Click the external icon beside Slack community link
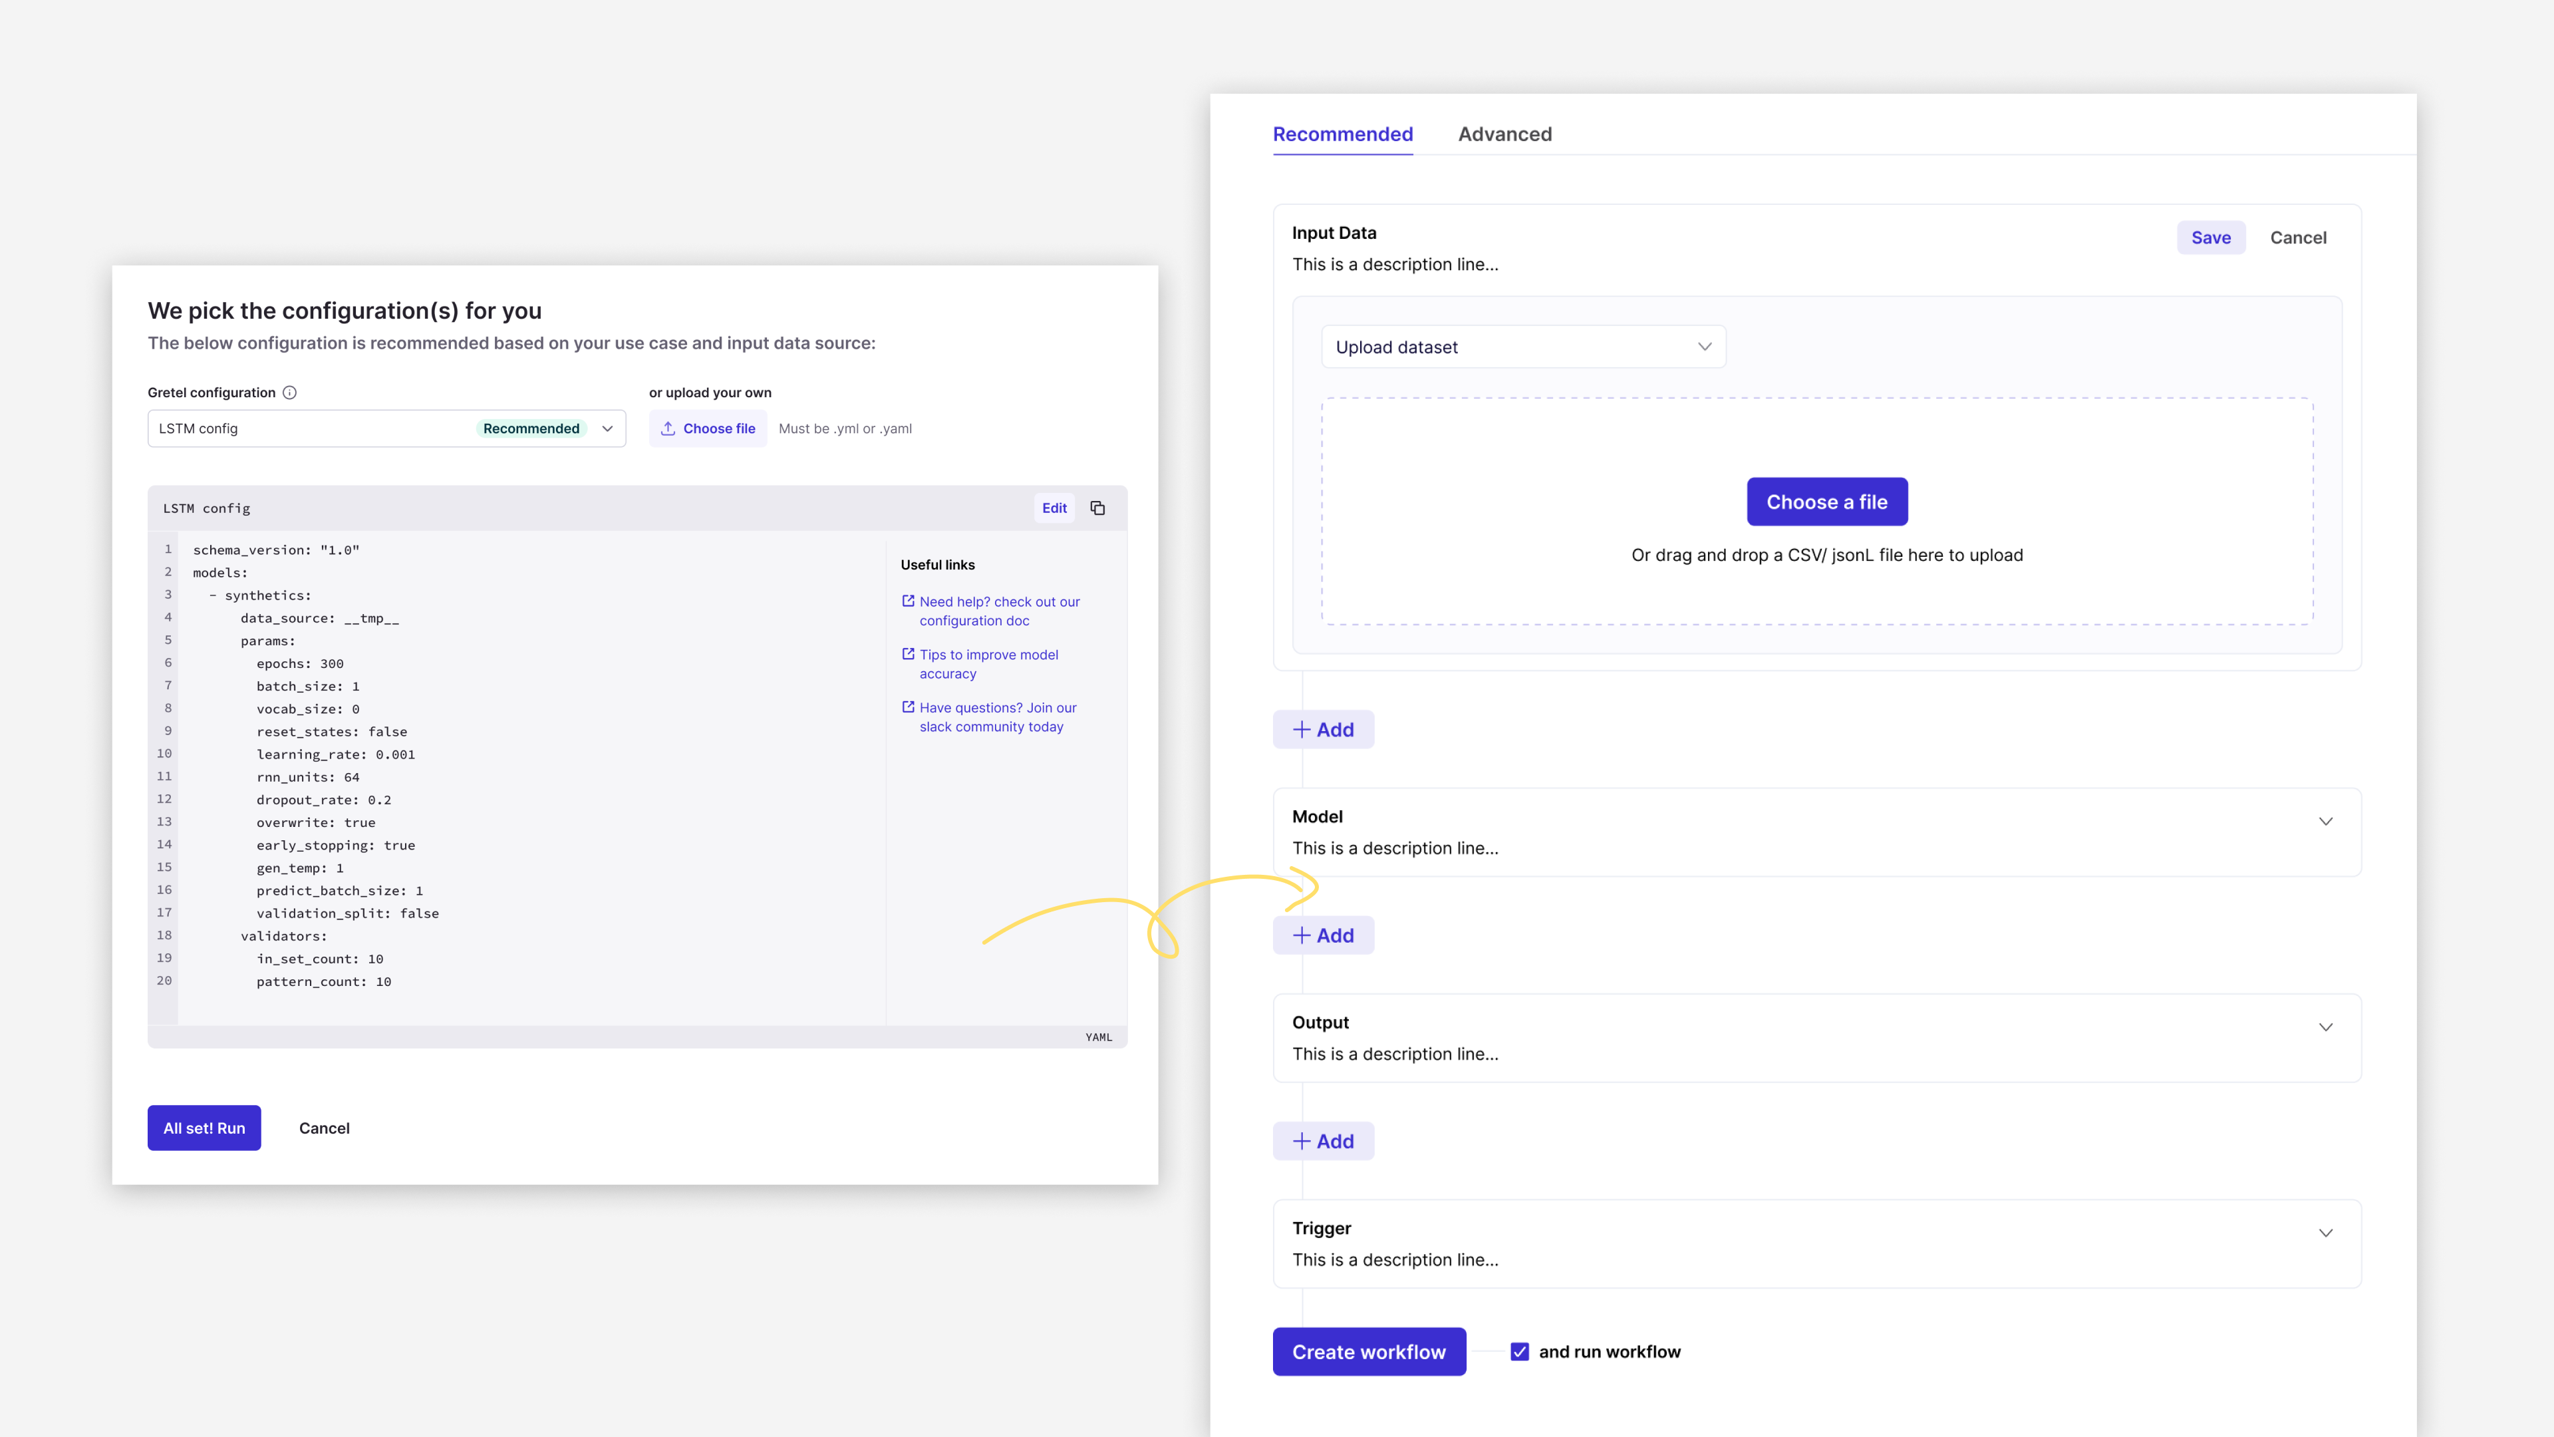 coord(908,707)
